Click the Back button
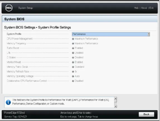Screen dimensions: 160x121 (x=146, y=114)
